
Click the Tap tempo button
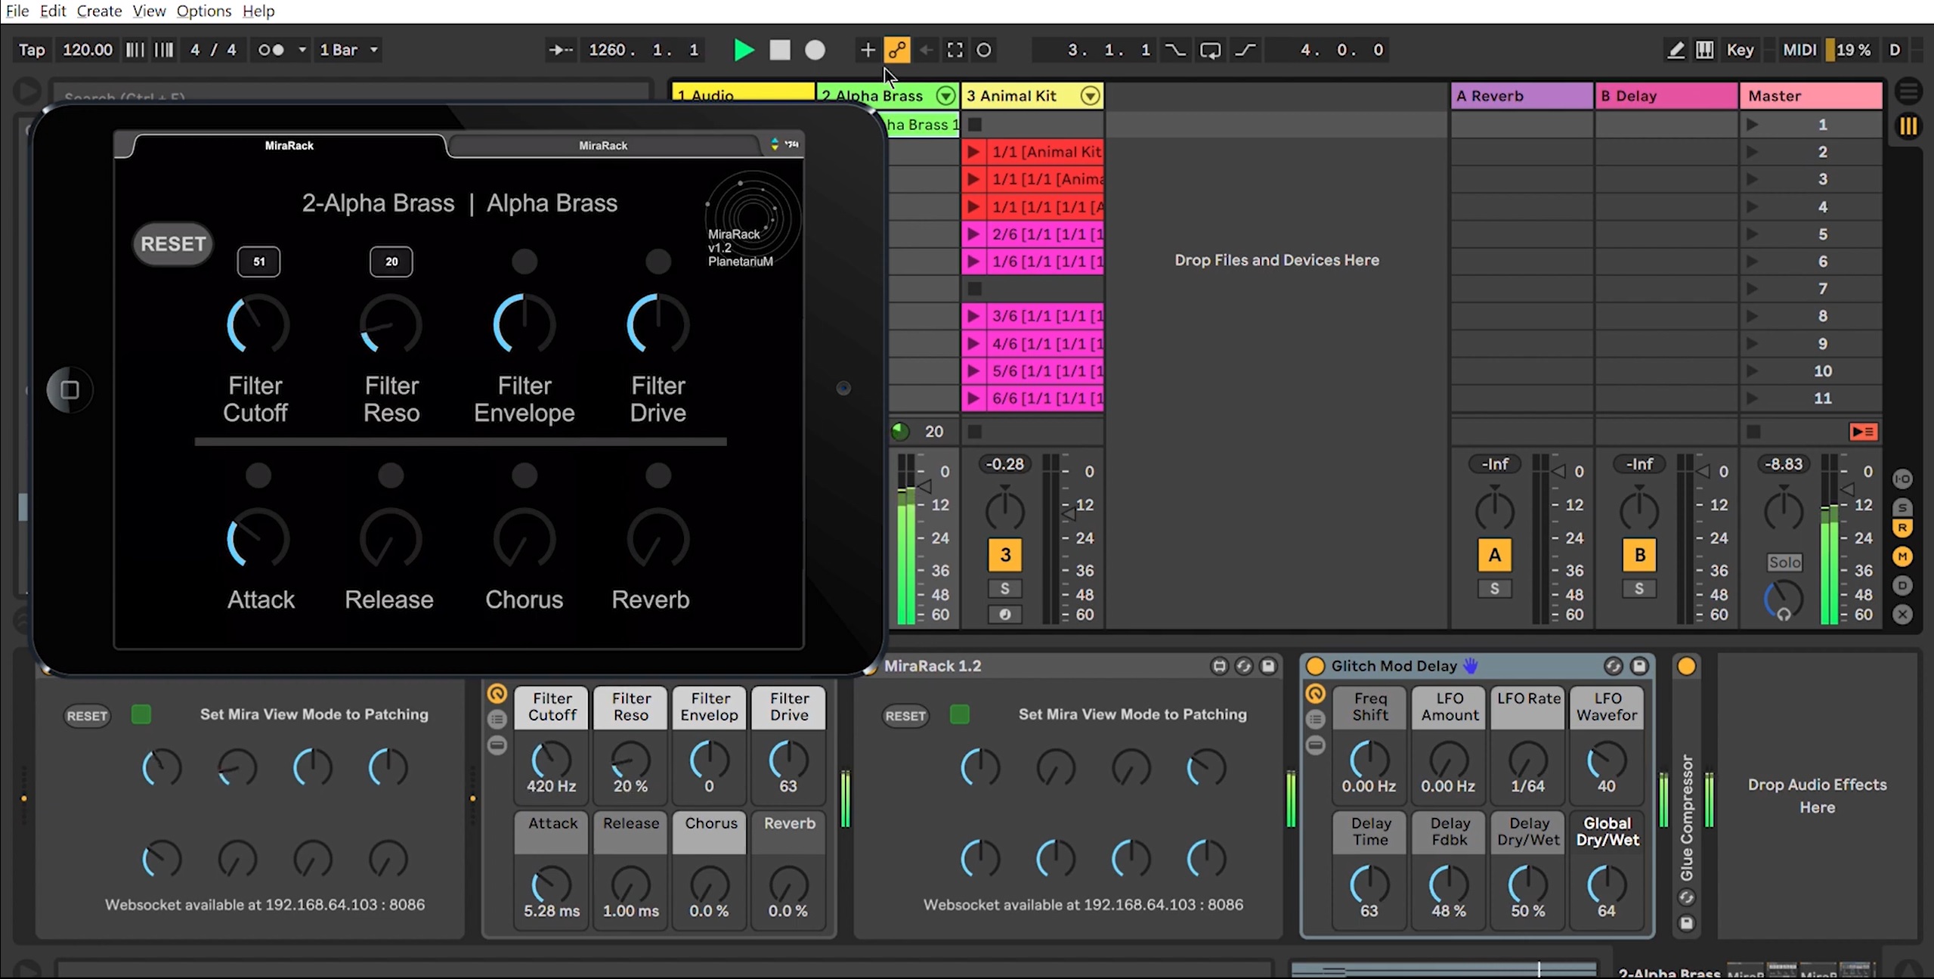tap(32, 50)
